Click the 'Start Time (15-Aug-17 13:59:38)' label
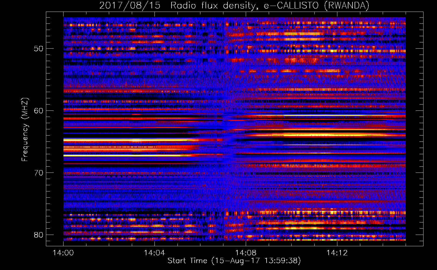Screen dimensions: 437x270 234,261
